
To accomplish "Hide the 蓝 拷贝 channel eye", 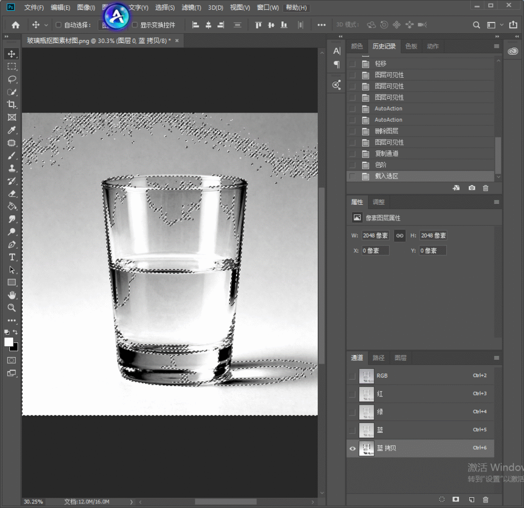I will coord(352,449).
